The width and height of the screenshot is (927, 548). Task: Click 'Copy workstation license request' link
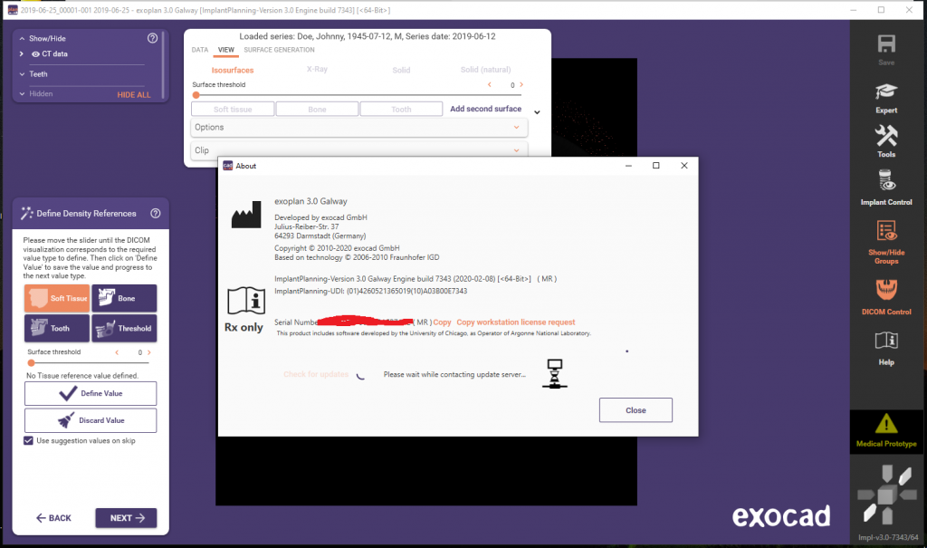click(x=515, y=322)
